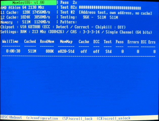Click the ECC Errs column header

[x=148, y=42]
